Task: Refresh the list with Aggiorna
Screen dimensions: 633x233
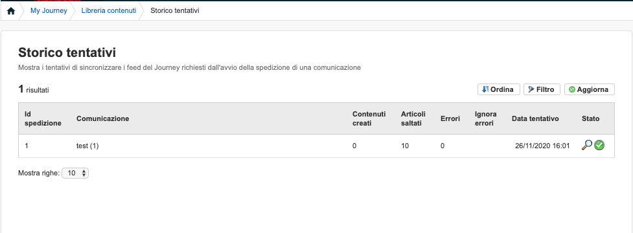Action: (x=590, y=89)
